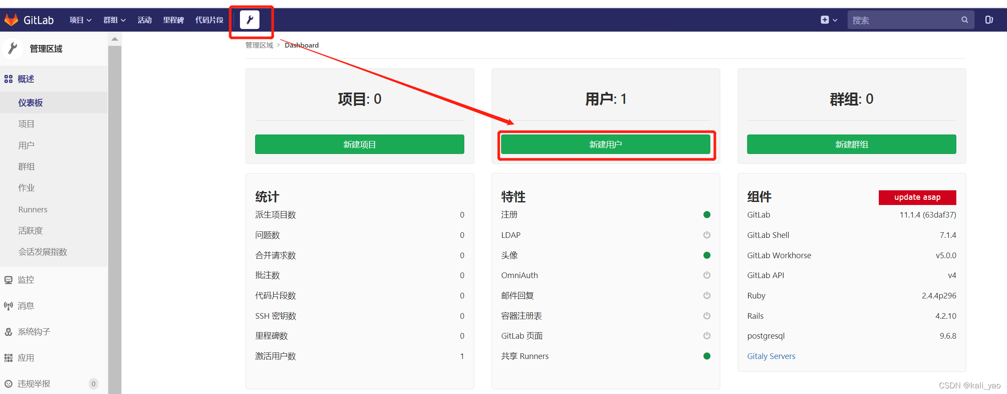This screenshot has height=394, width=1007.
Task: Click the GitLab version 11.1.4 (63daf37)
Action: (928, 215)
